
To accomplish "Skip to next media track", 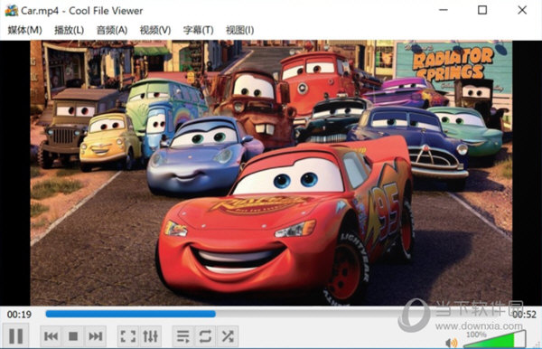I will coord(95,336).
